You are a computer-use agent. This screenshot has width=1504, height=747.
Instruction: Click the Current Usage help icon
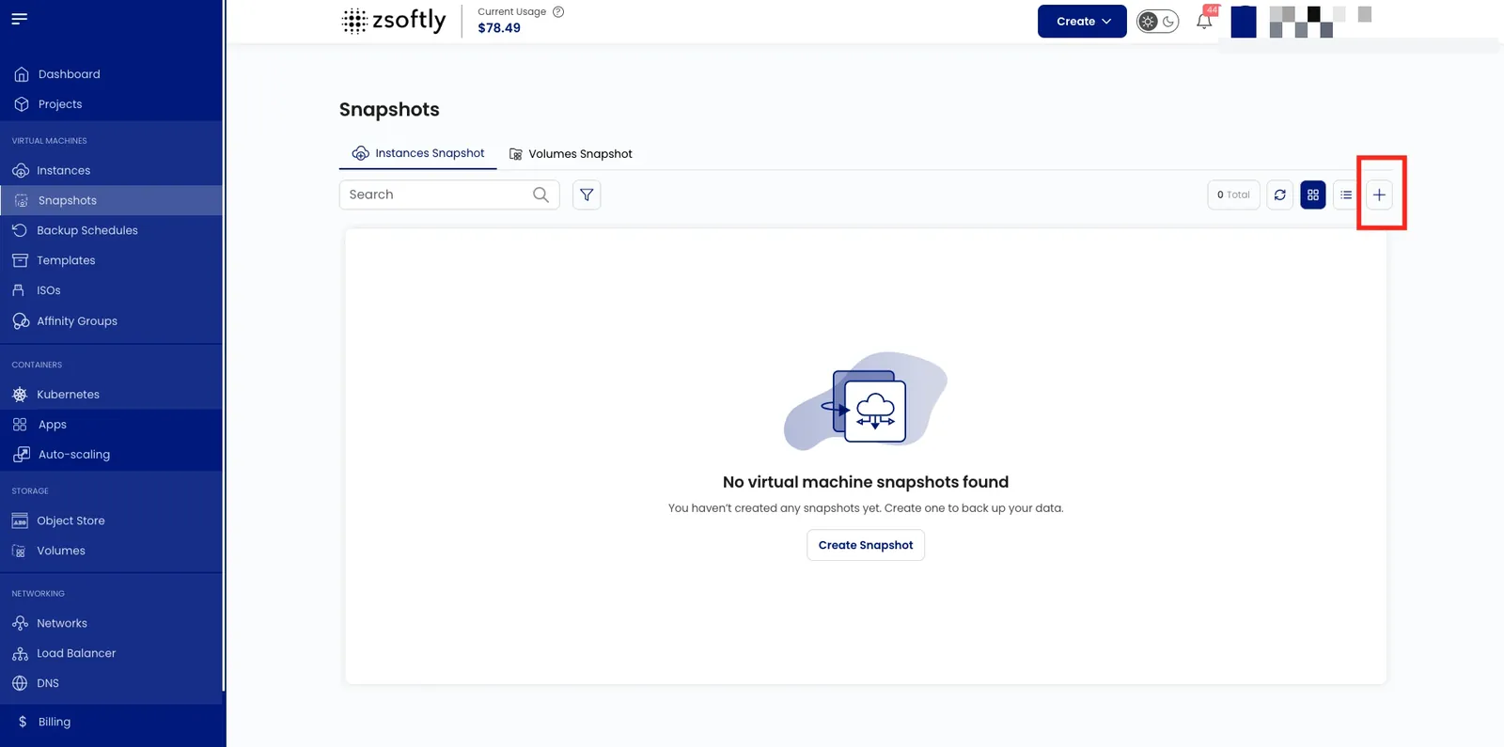click(558, 12)
